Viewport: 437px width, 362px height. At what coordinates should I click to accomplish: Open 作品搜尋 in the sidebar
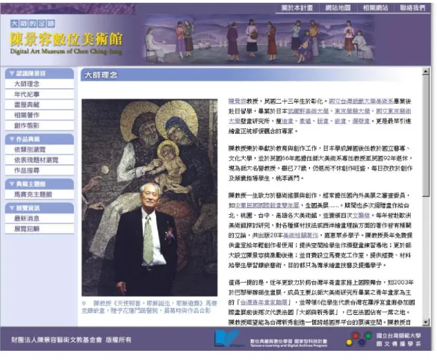(x=40, y=170)
